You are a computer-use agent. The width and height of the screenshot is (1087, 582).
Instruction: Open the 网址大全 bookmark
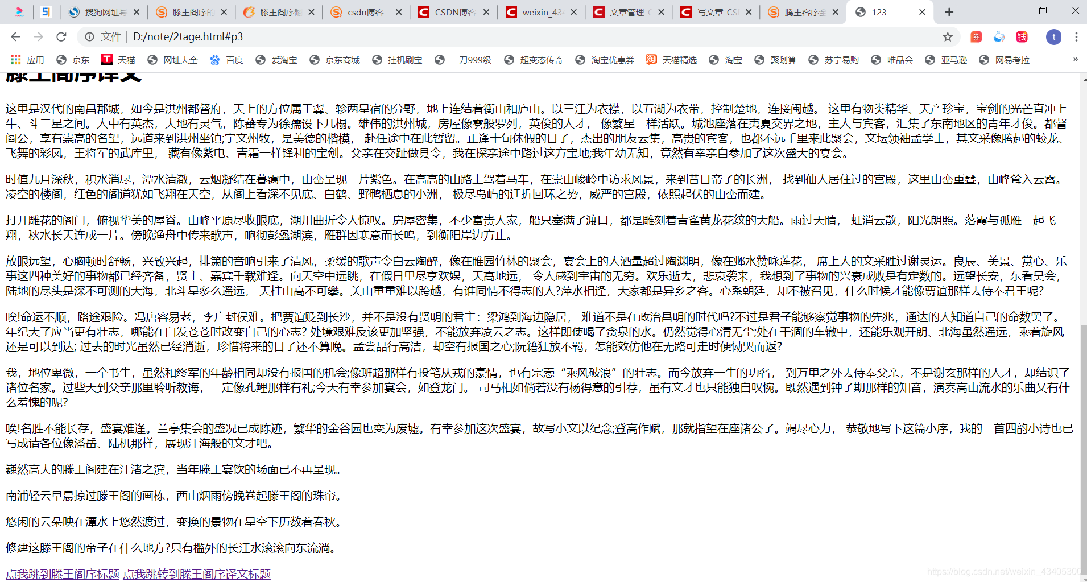point(172,60)
